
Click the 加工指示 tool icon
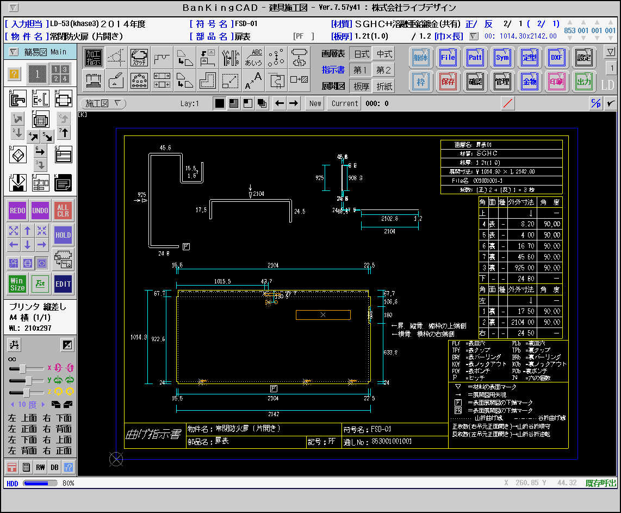click(94, 58)
